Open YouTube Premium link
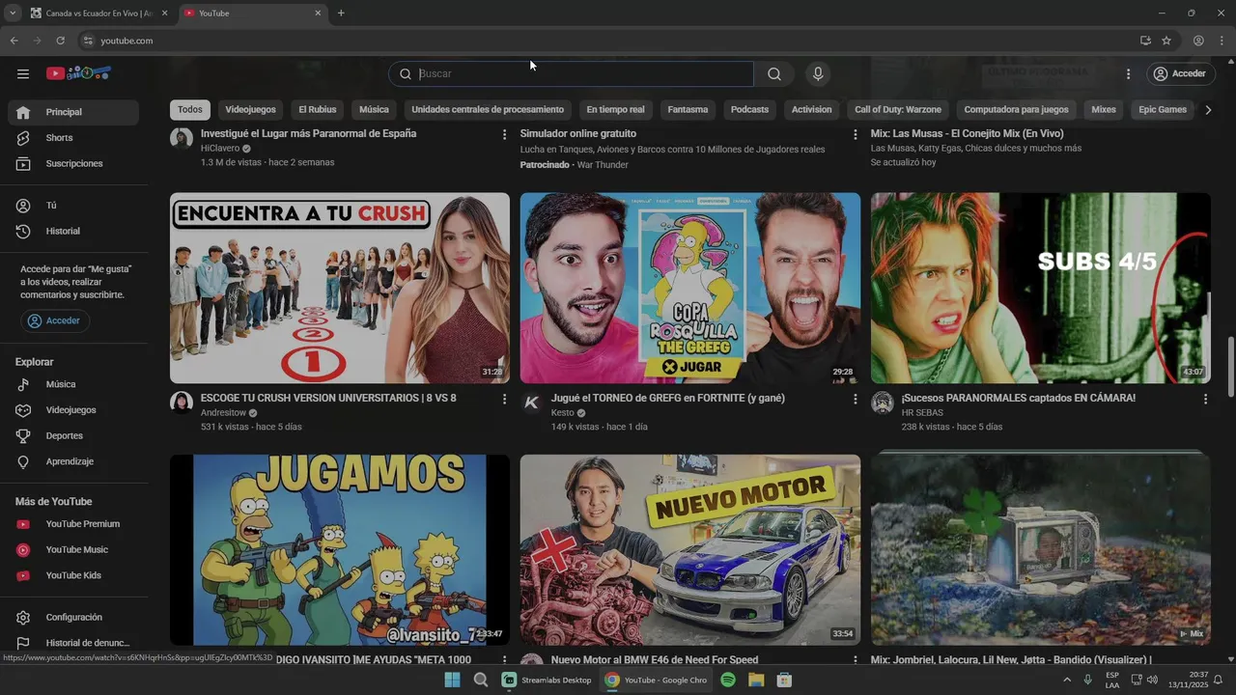The width and height of the screenshot is (1236, 695). coord(73,524)
